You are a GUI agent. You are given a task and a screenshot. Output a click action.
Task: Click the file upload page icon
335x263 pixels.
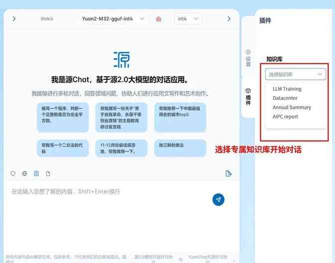point(48,173)
